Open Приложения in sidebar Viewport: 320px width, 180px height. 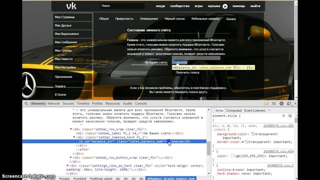72,77
